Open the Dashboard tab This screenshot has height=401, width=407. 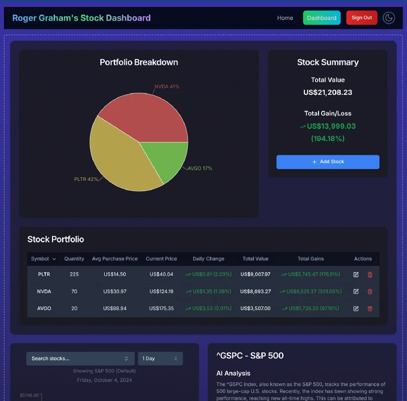point(321,18)
